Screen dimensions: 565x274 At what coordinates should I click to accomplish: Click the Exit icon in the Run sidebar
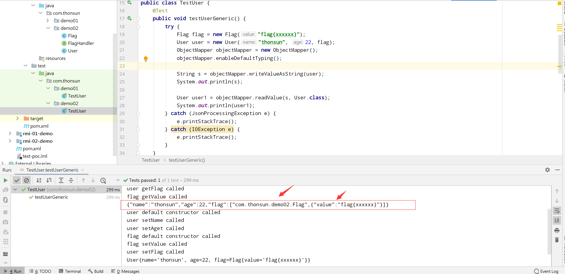pos(5,241)
